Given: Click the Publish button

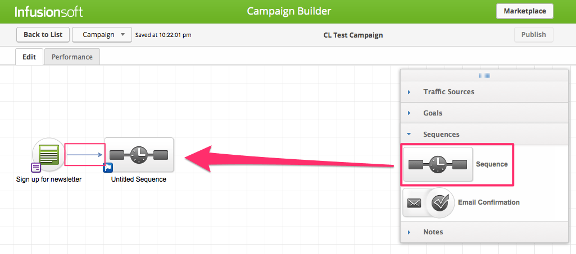Looking at the screenshot, I should [533, 35].
